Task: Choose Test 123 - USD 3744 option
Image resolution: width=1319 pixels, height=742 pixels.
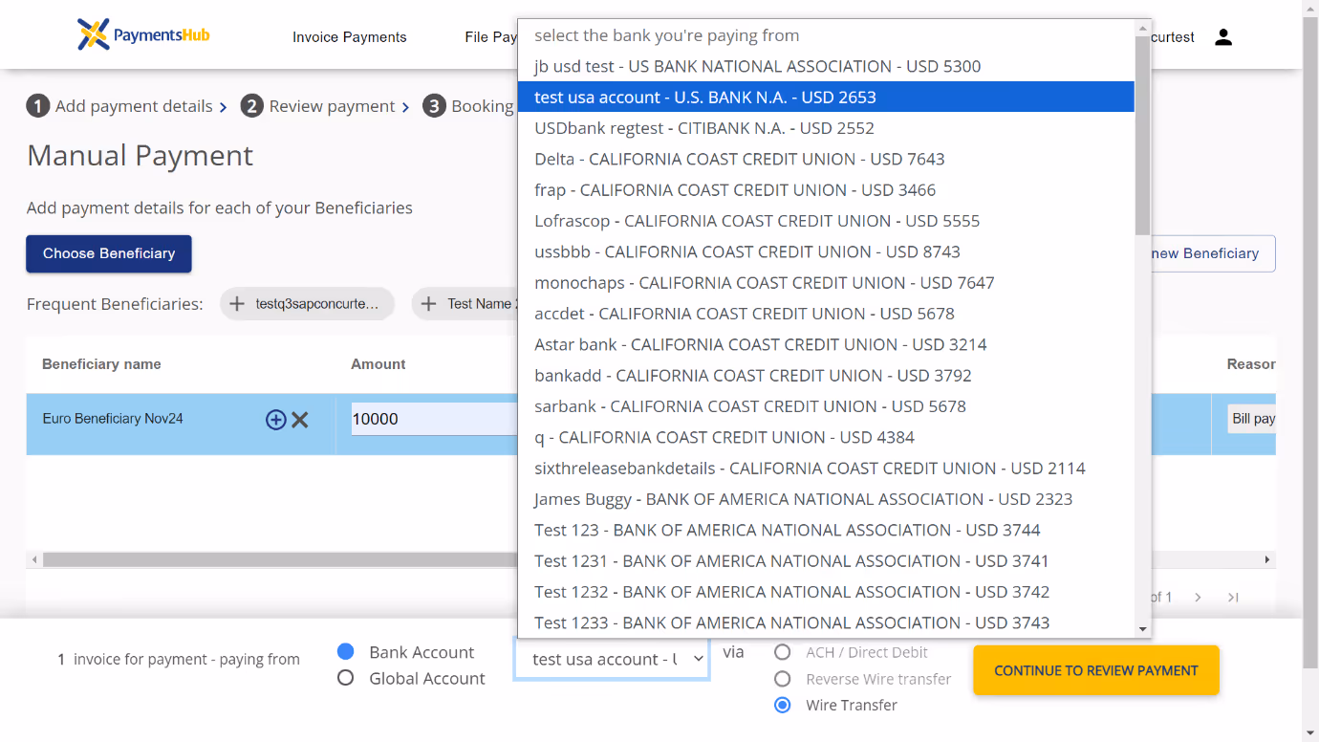Action: [x=826, y=530]
